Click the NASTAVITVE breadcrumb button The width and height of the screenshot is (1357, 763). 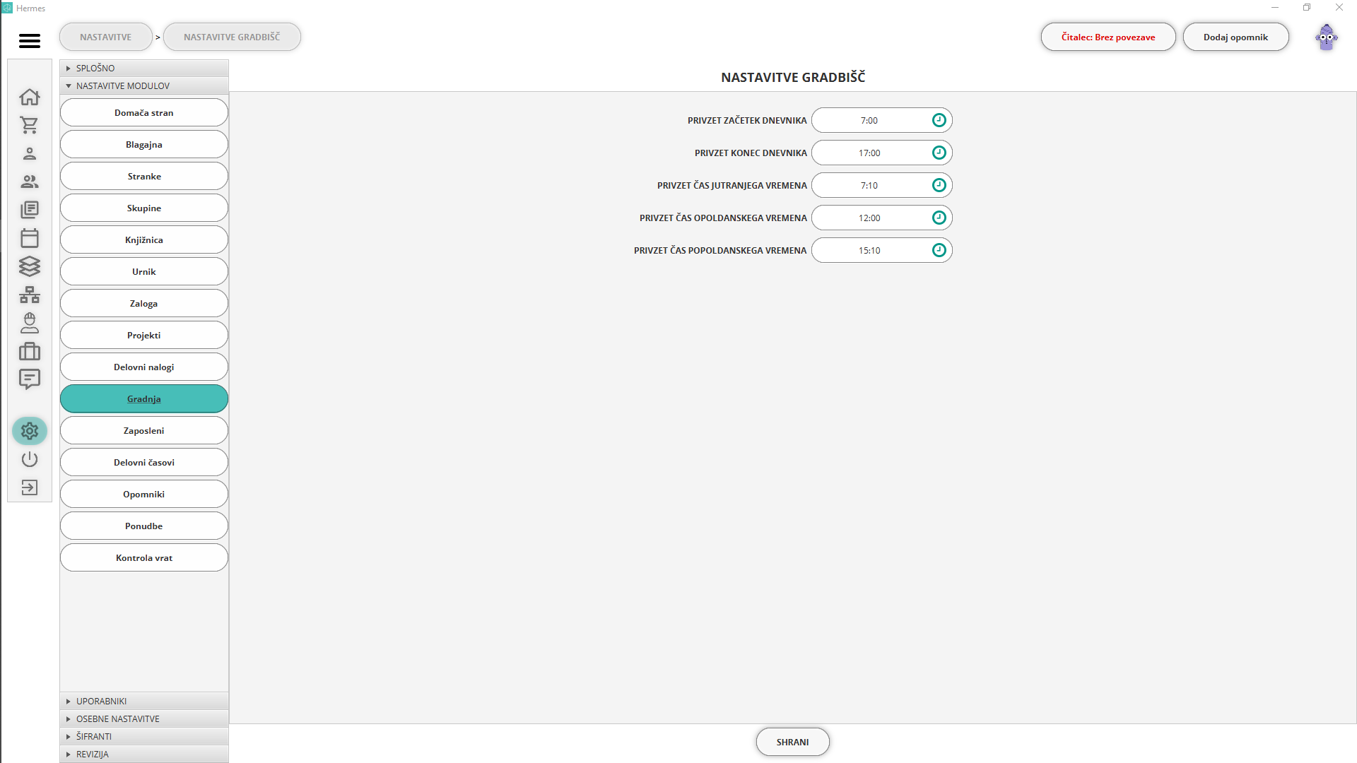point(105,37)
